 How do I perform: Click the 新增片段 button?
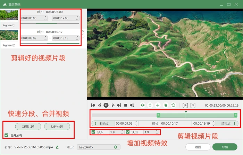[28, 126]
